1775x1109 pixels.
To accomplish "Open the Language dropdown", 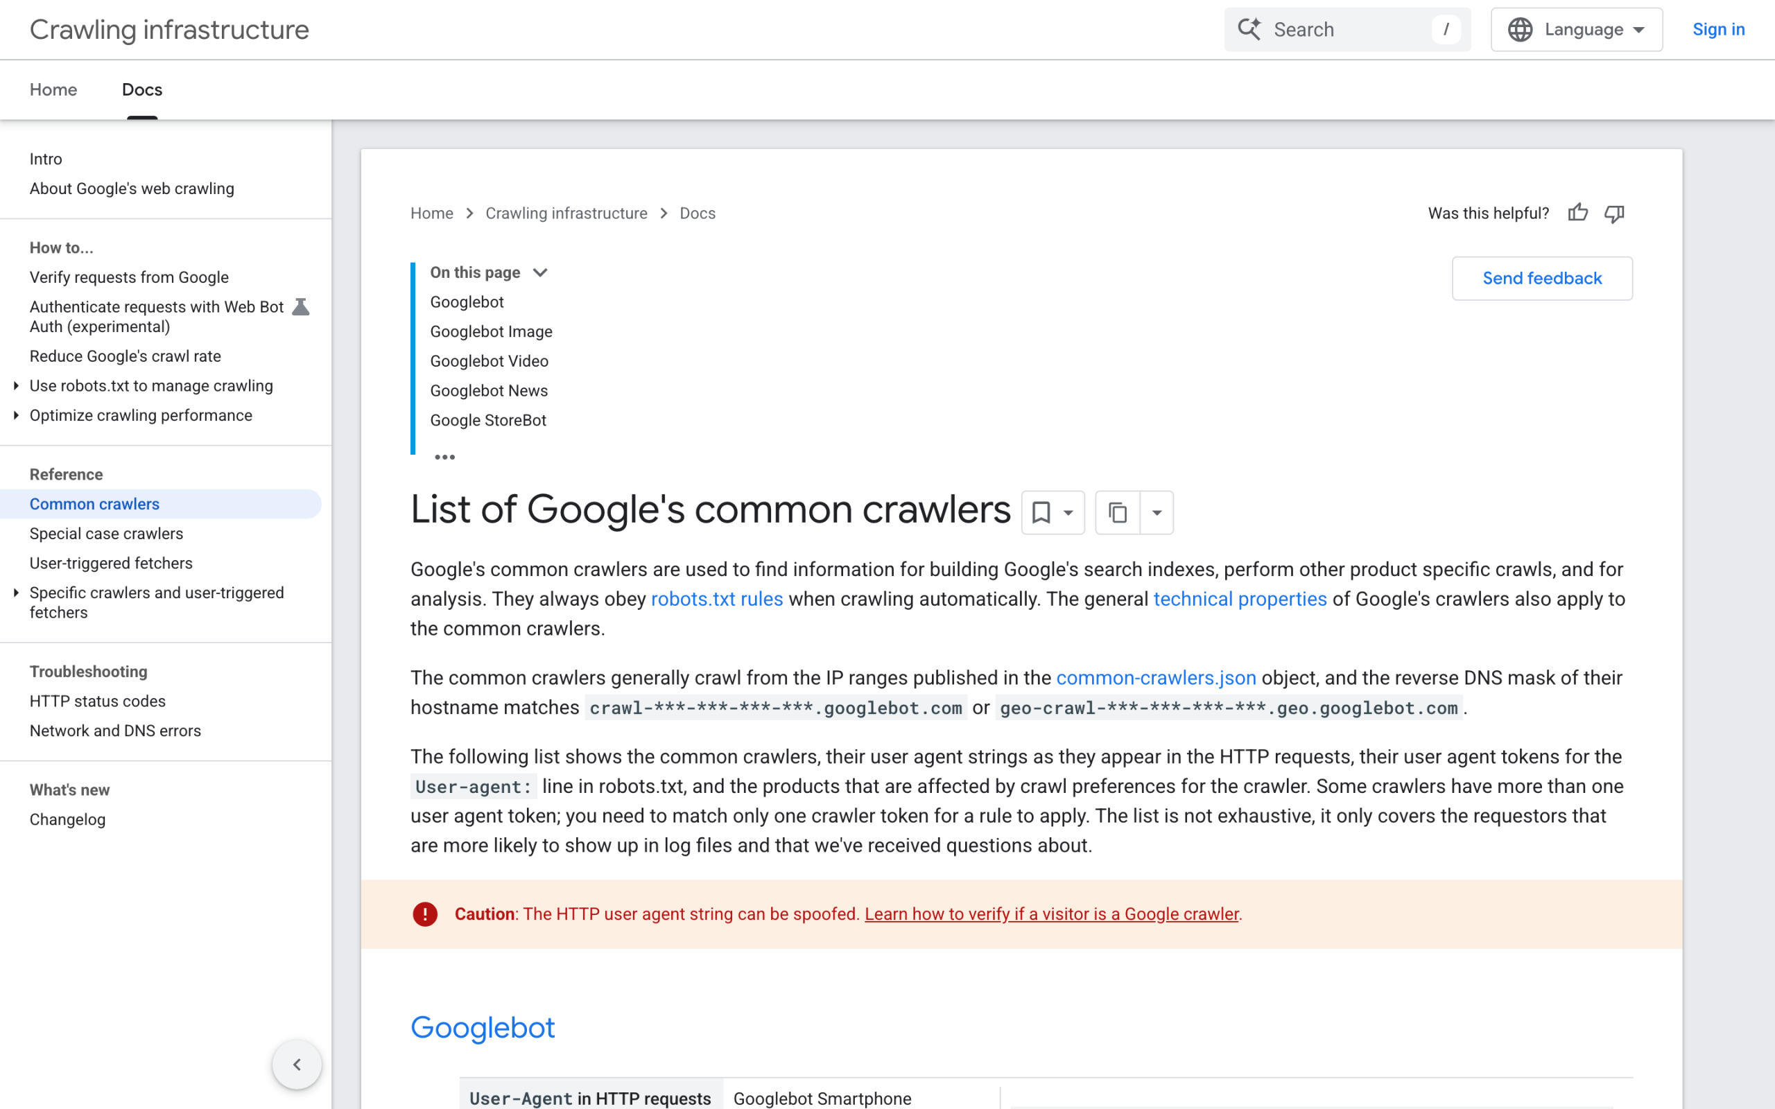I will coord(1576,29).
